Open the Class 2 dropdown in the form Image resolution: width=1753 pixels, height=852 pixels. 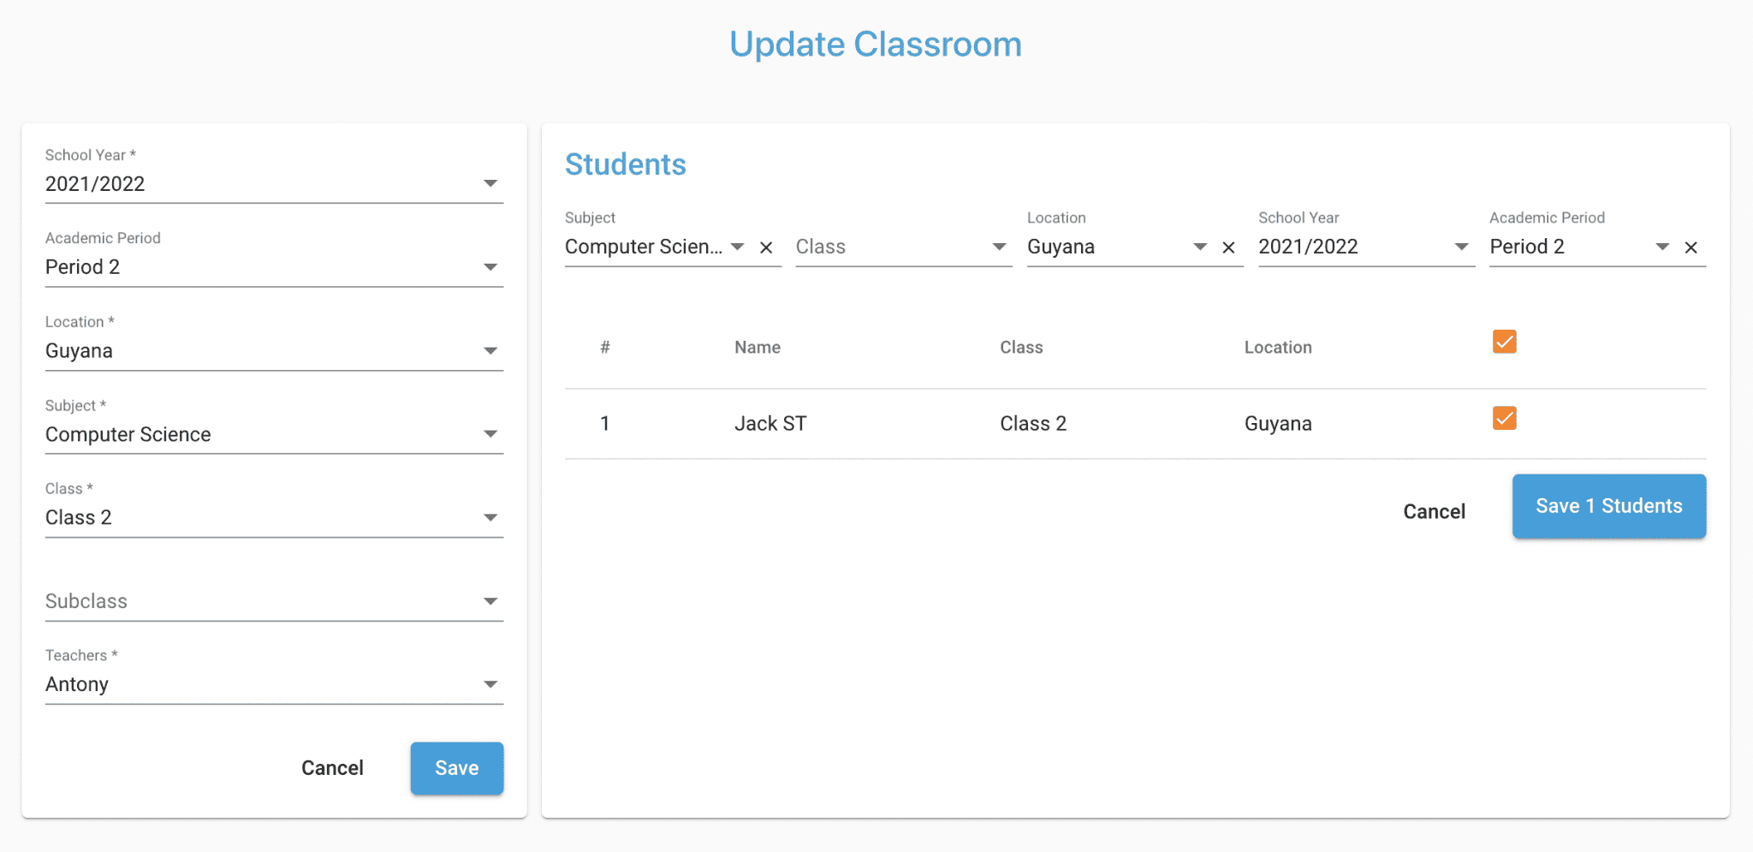click(274, 517)
